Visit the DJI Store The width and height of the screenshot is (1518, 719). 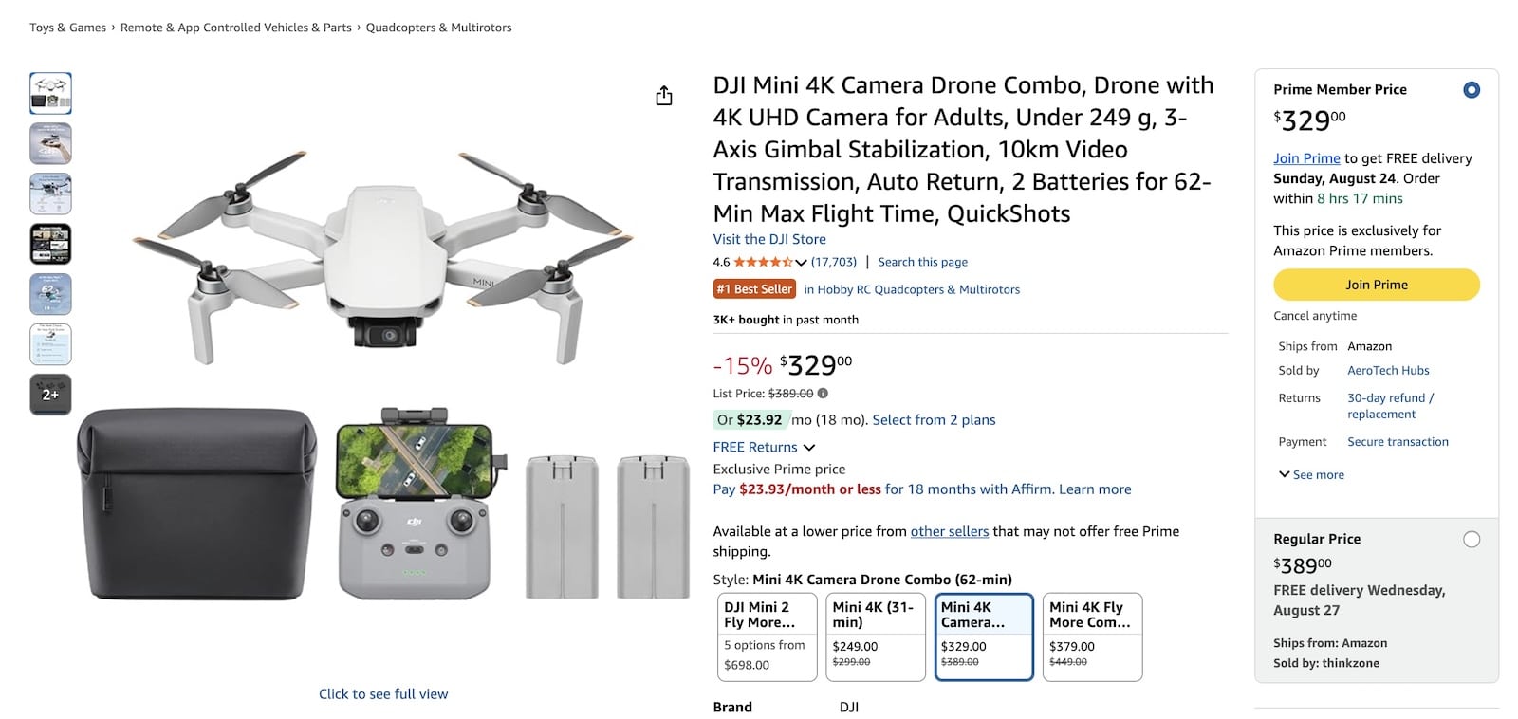coord(770,239)
